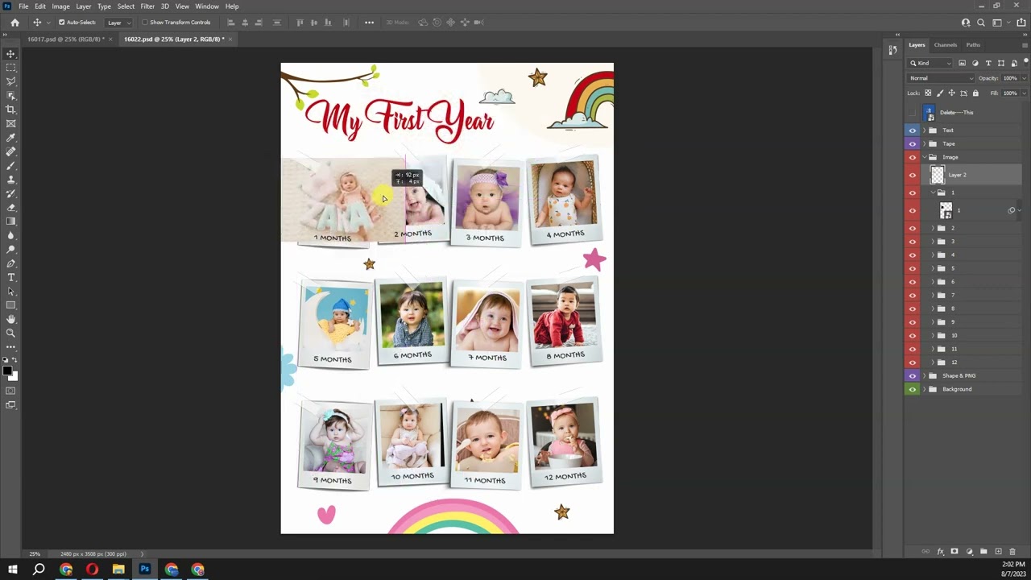
Task: Select the Lasso tool
Action: click(x=11, y=81)
